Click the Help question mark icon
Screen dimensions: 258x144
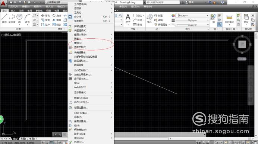coord(223,2)
